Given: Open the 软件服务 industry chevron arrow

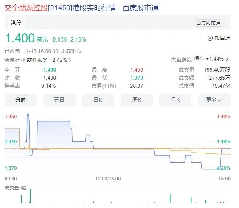Looking at the screenshot, I should (70, 61).
